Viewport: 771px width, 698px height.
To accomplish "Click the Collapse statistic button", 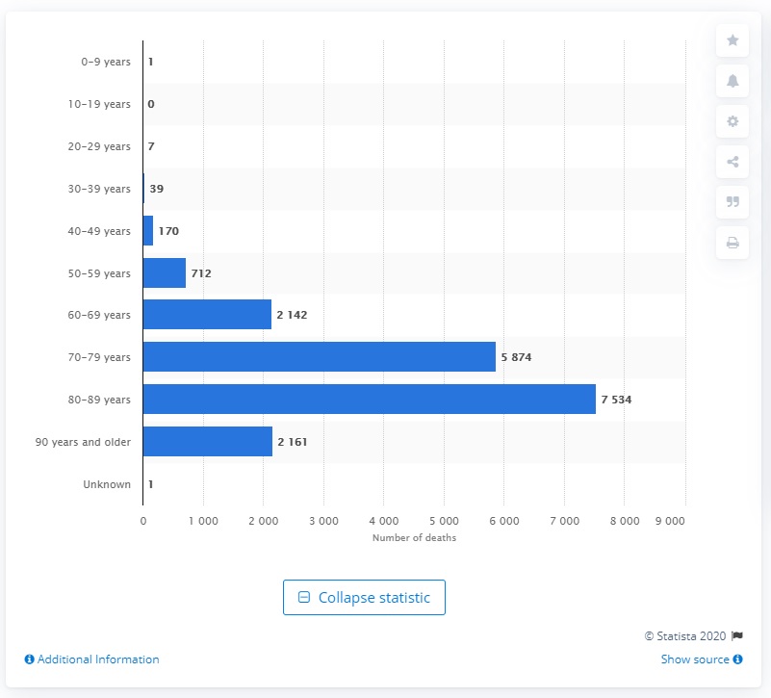I will point(364,597).
